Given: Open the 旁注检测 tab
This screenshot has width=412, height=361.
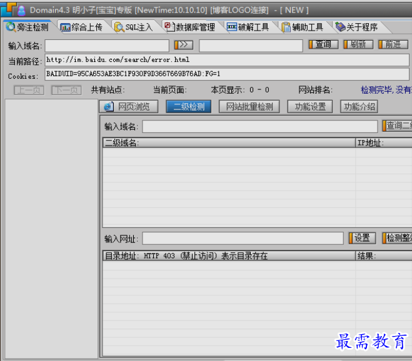Looking at the screenshot, I should click(28, 27).
